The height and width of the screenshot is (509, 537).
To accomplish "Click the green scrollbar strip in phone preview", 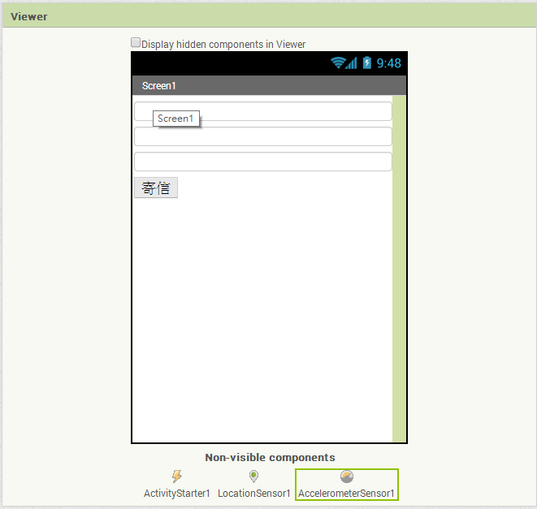I will pyautogui.click(x=399, y=269).
